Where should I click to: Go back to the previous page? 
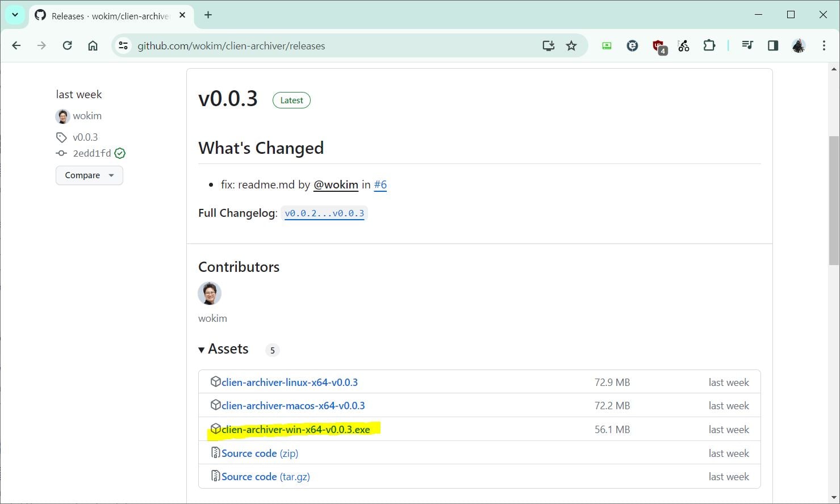point(16,45)
